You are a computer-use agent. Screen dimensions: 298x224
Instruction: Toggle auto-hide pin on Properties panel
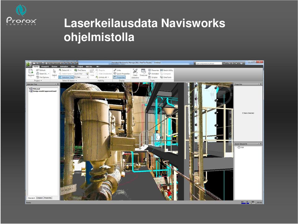tap(258, 84)
